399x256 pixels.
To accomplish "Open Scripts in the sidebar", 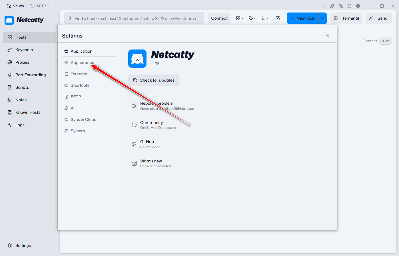I will point(30,87).
